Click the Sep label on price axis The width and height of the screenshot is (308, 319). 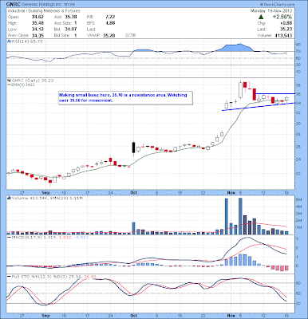click(45, 193)
